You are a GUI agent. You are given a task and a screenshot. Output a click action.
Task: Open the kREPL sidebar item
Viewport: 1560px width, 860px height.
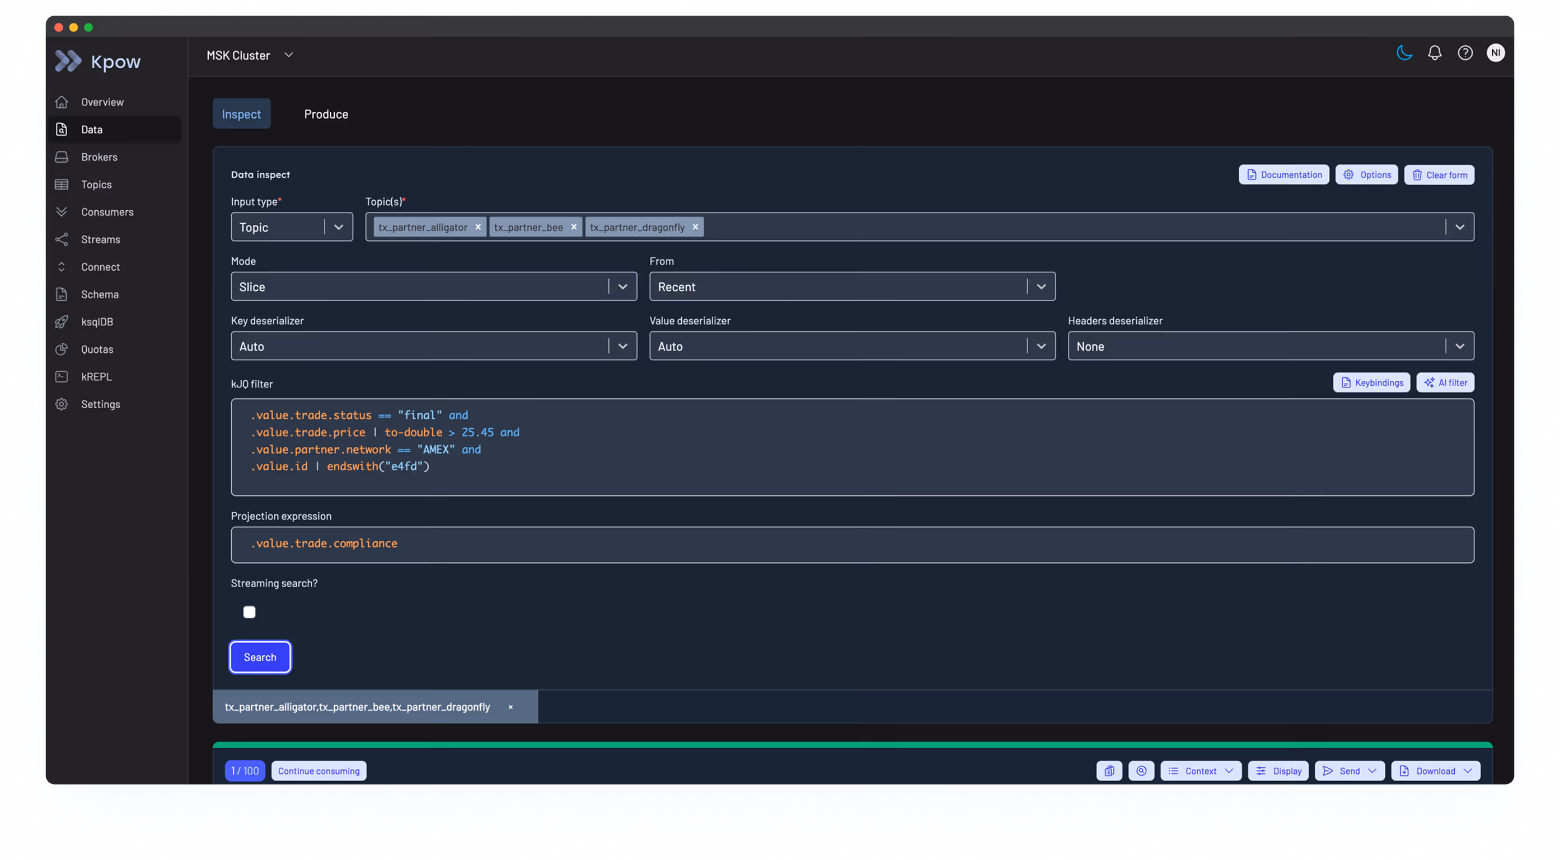click(96, 377)
